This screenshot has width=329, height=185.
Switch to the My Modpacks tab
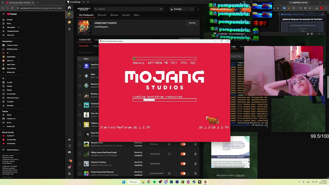86,15
